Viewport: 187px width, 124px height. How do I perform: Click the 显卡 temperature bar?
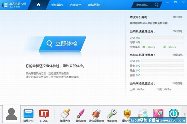point(163,65)
